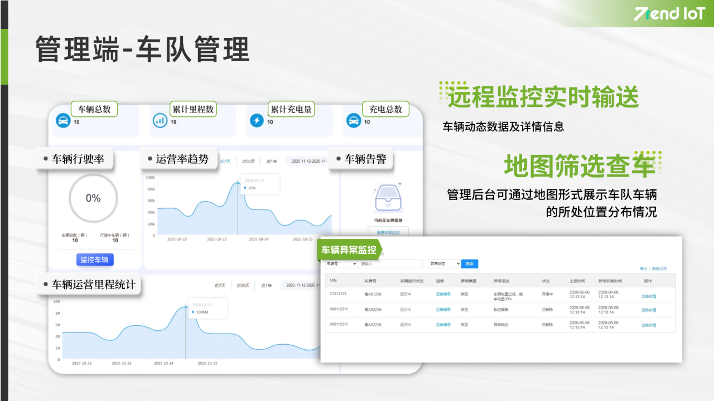This screenshot has height=401, width=714.
Task: Click the 7end IoT logo
Action: pos(669,14)
